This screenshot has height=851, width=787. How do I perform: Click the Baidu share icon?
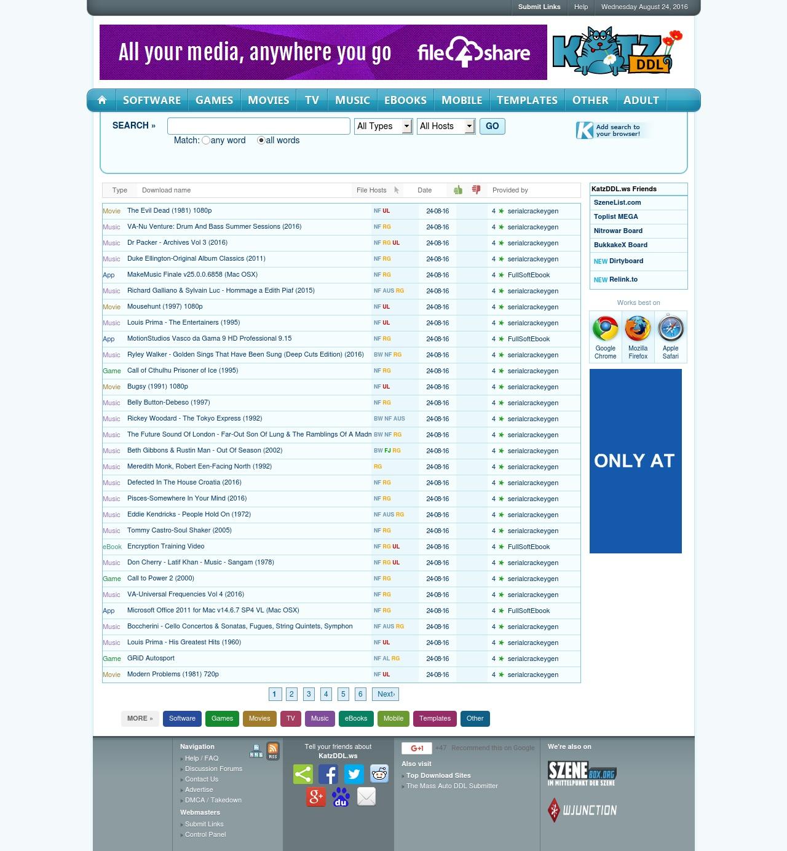point(341,797)
